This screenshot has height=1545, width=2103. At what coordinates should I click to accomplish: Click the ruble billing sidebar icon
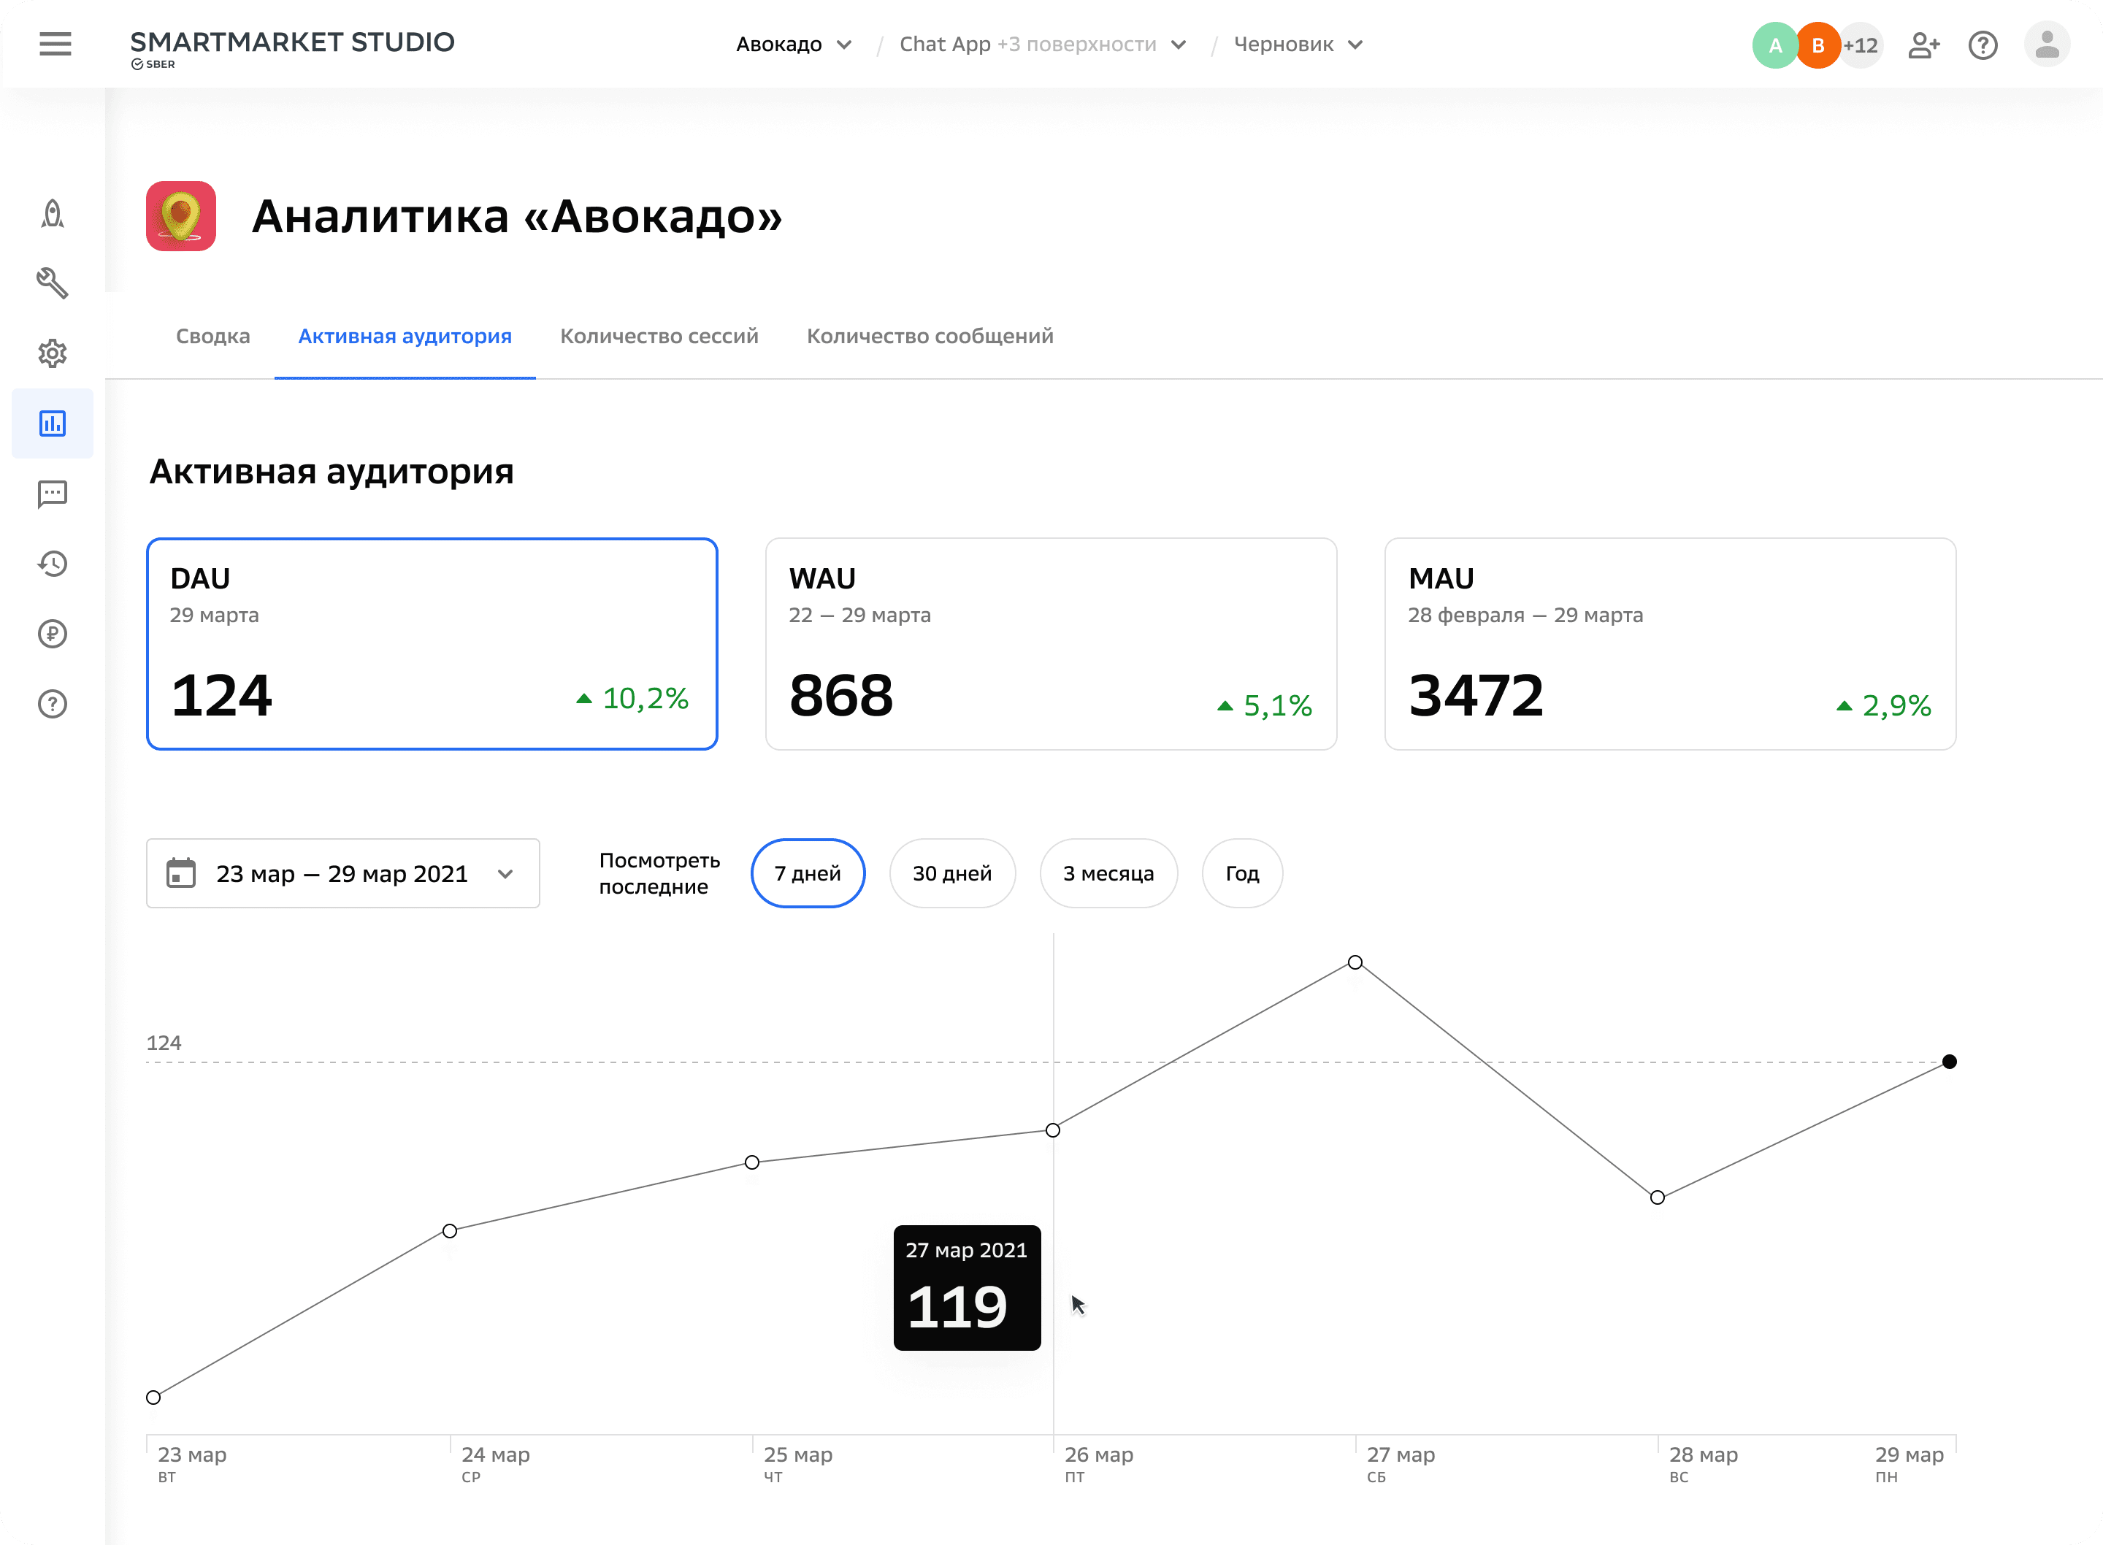(53, 634)
